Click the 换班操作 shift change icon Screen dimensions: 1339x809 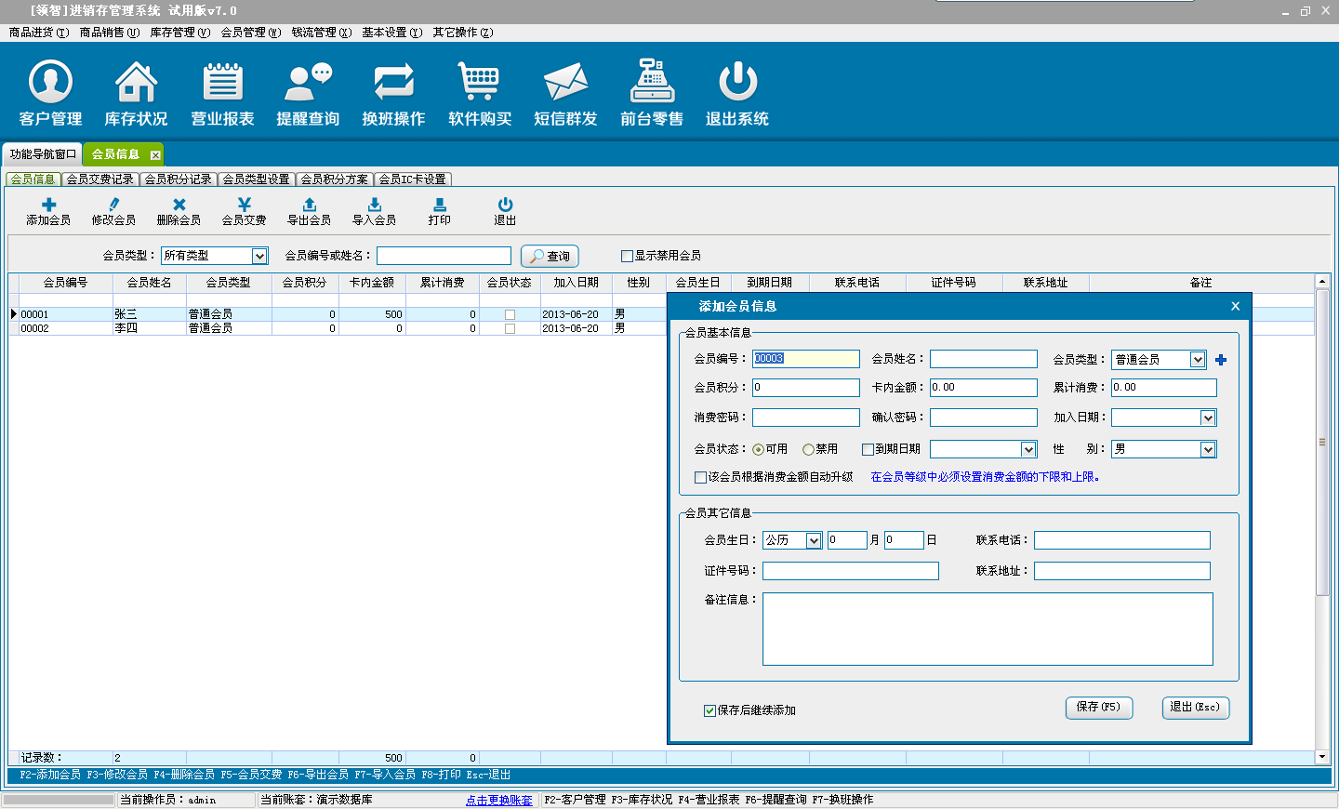click(x=393, y=83)
